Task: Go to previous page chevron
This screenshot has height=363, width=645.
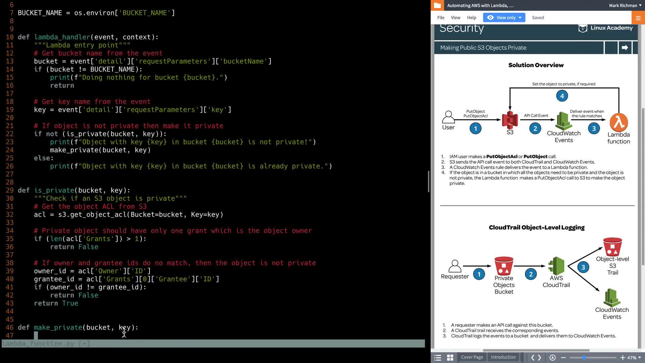Action: (532, 358)
